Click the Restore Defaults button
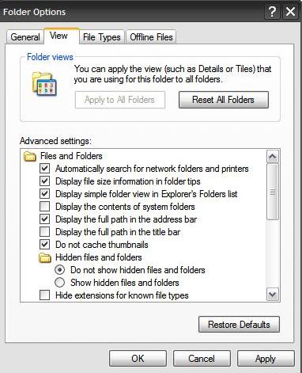 tap(239, 325)
